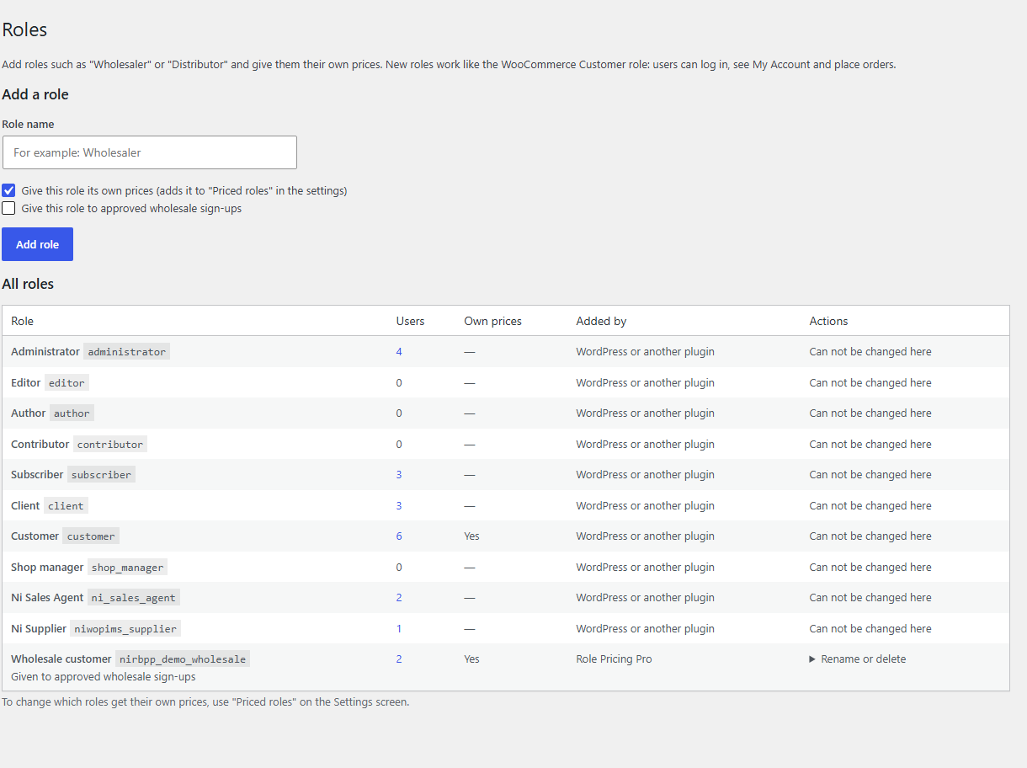Click the 'client' slug code
The width and height of the screenshot is (1027, 768).
[66, 506]
